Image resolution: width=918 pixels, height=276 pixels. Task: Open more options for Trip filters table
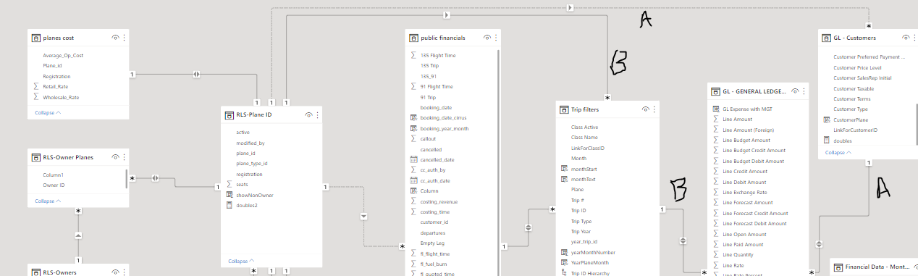654,109
